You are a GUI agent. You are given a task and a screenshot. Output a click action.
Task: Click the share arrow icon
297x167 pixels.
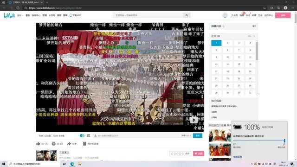[x=69, y=144]
